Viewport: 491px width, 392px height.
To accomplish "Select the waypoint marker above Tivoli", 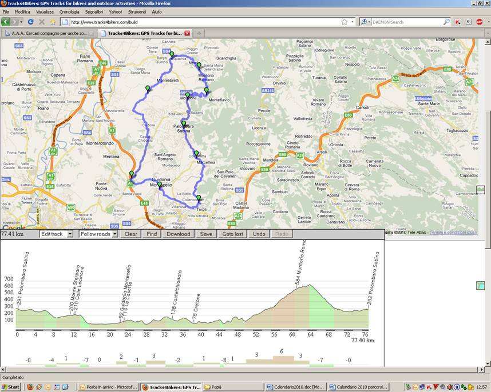I will tap(199, 198).
